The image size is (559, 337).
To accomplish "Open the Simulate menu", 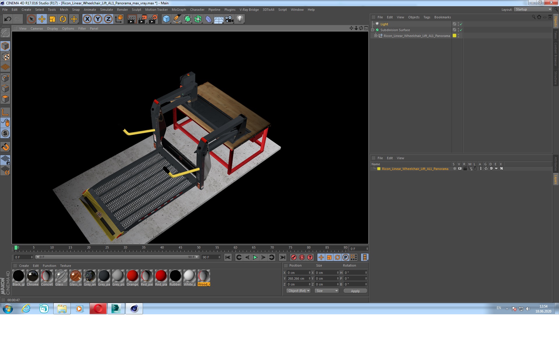I will click(x=107, y=10).
